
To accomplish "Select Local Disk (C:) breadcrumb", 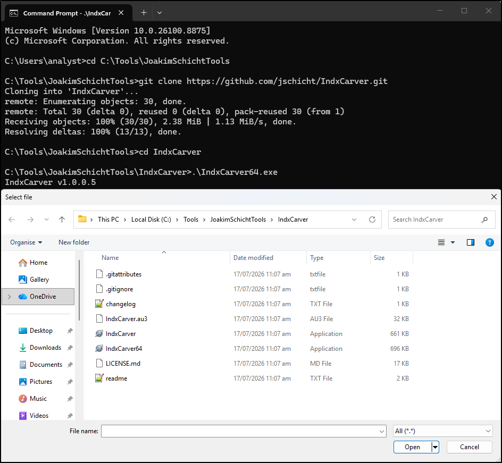I will pos(151,220).
